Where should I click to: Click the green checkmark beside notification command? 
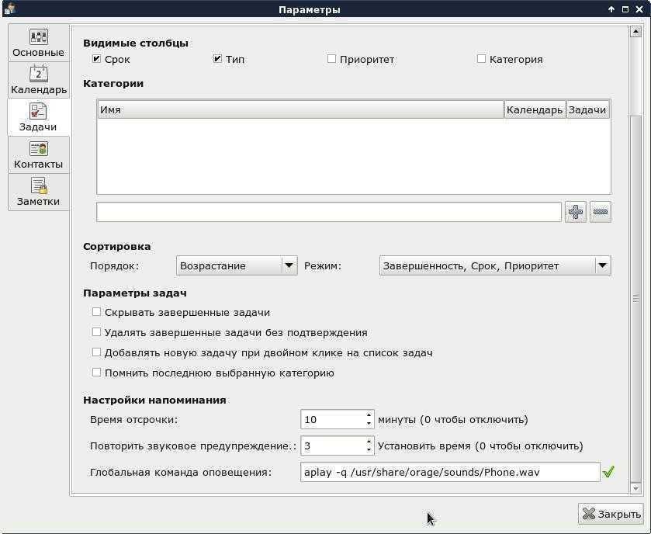pos(608,472)
